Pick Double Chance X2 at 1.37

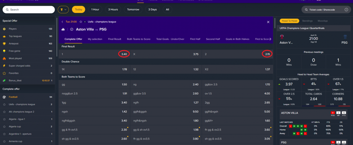pos(237,69)
